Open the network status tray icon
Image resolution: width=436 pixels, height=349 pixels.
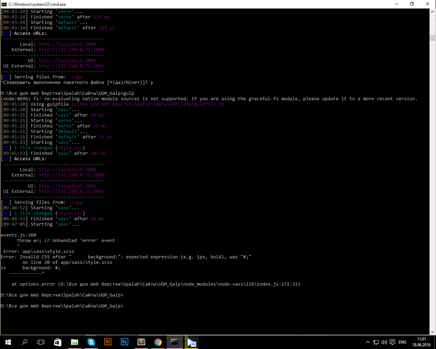pos(376,342)
